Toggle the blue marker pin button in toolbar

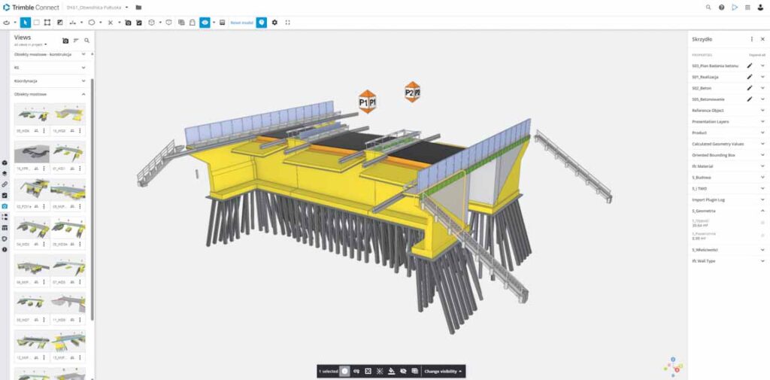point(262,23)
